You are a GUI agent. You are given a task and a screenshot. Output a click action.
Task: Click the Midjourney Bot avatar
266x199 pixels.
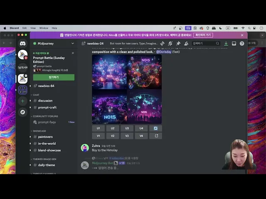point(85,165)
